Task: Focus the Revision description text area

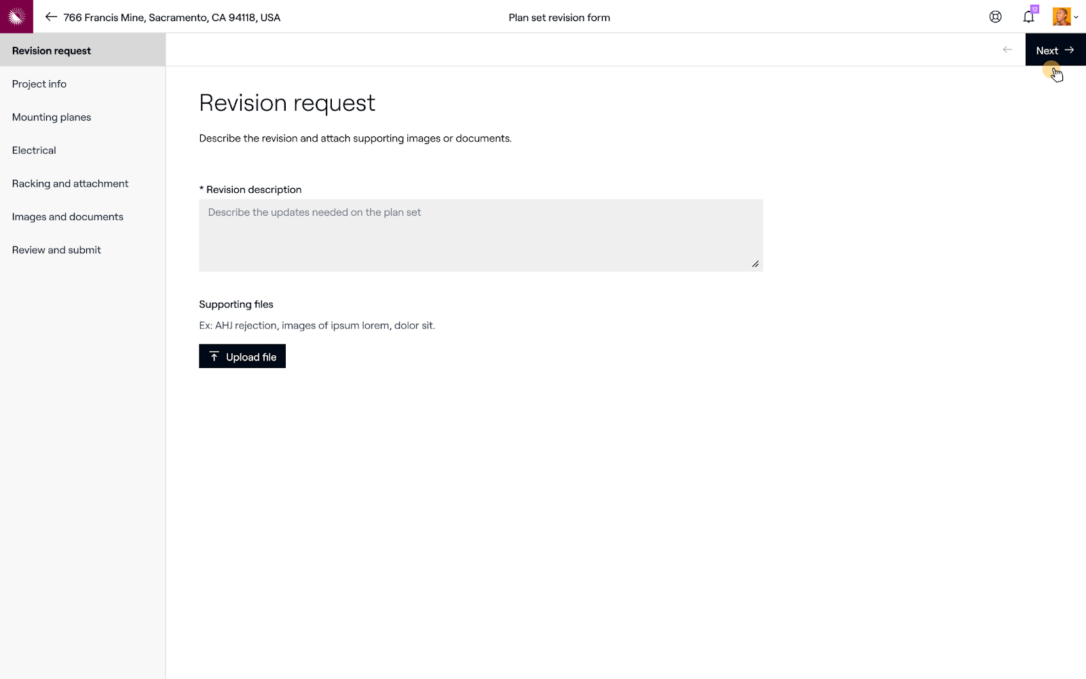Action: (x=481, y=235)
